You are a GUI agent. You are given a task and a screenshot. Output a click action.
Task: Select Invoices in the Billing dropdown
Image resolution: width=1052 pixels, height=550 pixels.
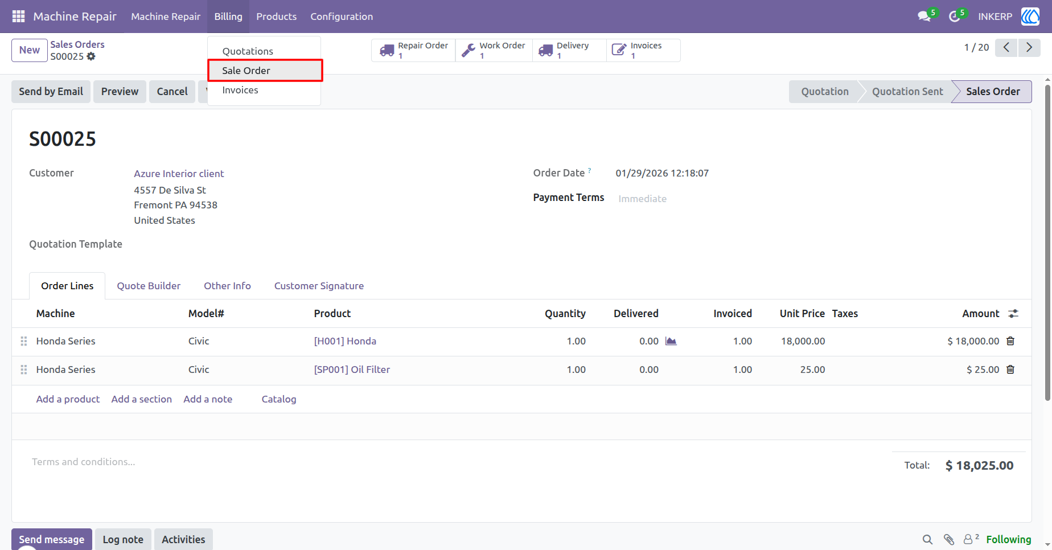coord(264,90)
